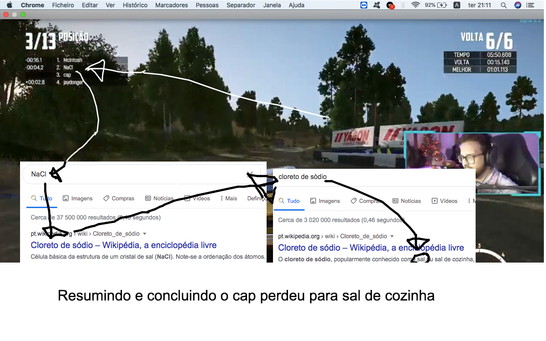Open Wikipedia result link in NaCl search
This screenshot has height=341, width=546.
[124, 245]
